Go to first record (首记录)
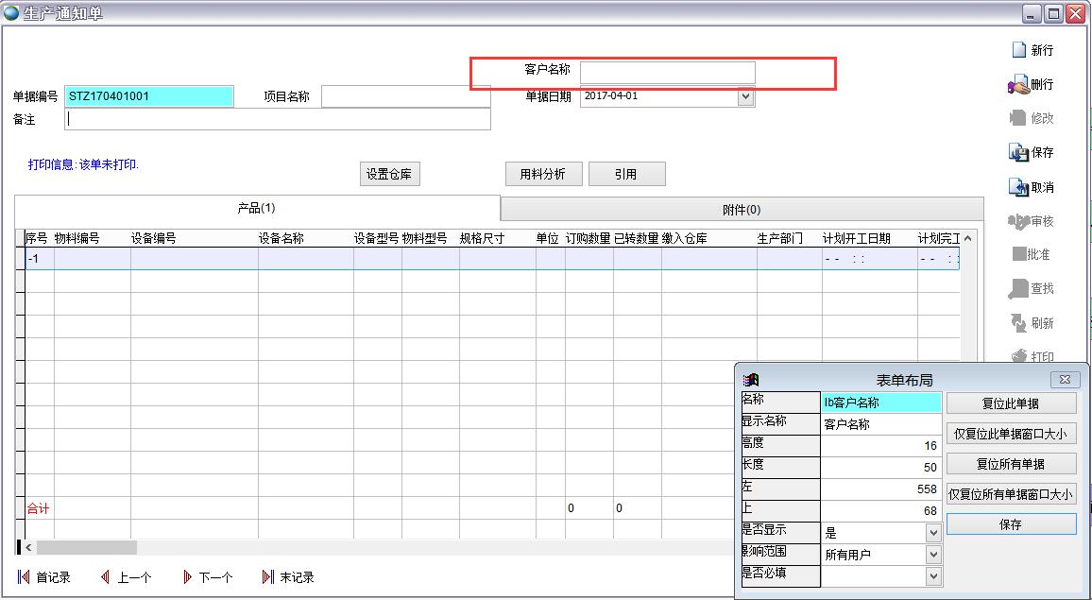 25,577
